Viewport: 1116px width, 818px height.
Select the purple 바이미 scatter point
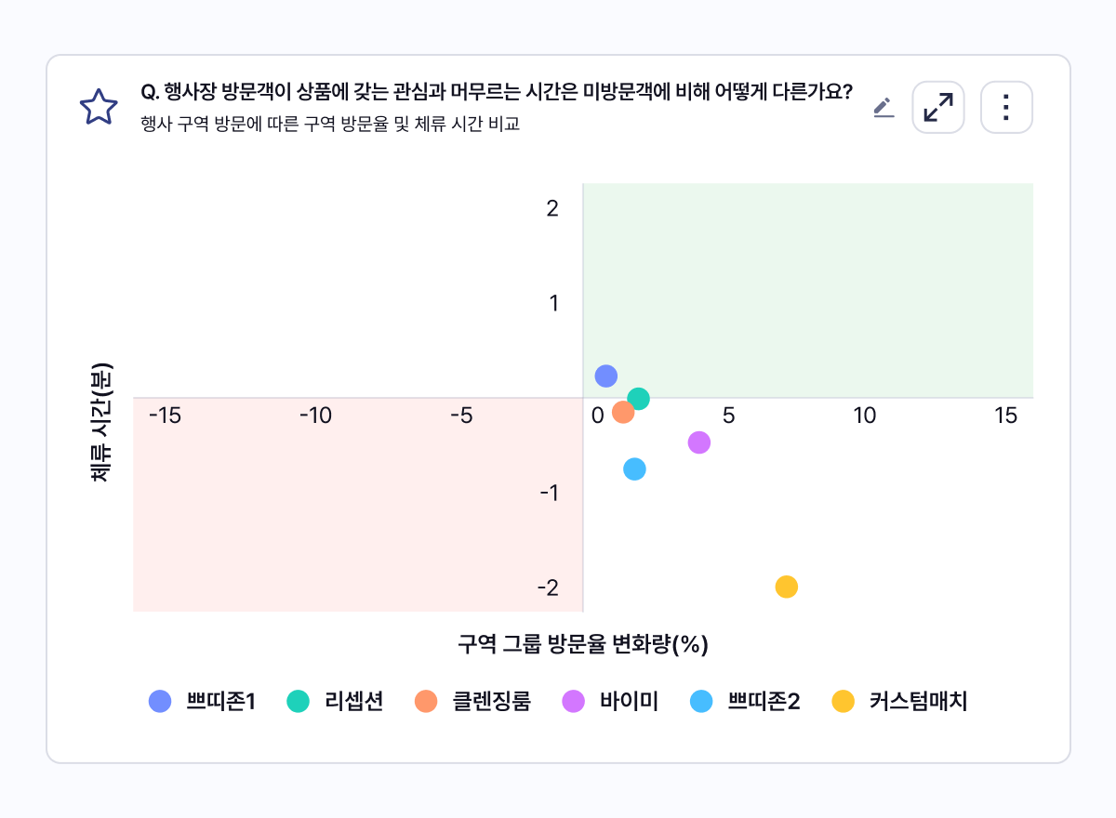(x=698, y=443)
